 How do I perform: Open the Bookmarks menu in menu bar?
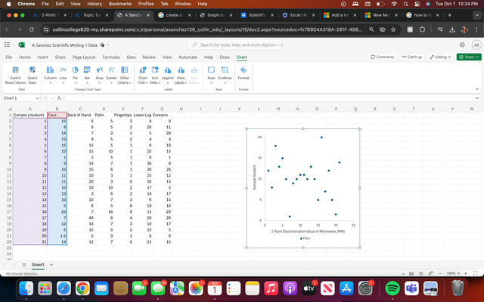point(120,4)
